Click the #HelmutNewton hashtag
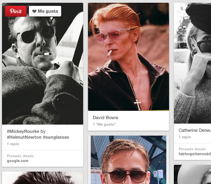The image size is (211, 184). pos(24,137)
